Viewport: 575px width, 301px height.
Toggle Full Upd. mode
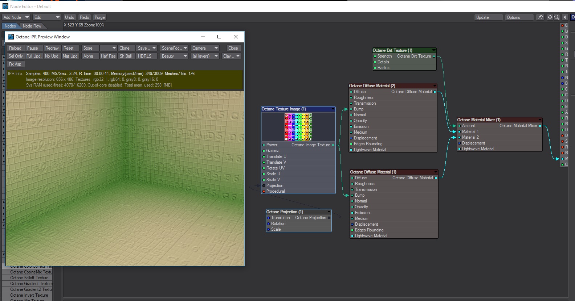pos(34,56)
